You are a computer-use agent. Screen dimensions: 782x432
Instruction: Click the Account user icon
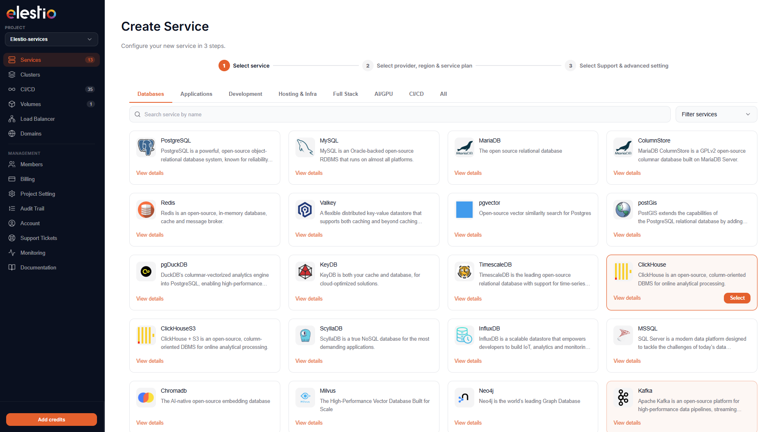12,223
